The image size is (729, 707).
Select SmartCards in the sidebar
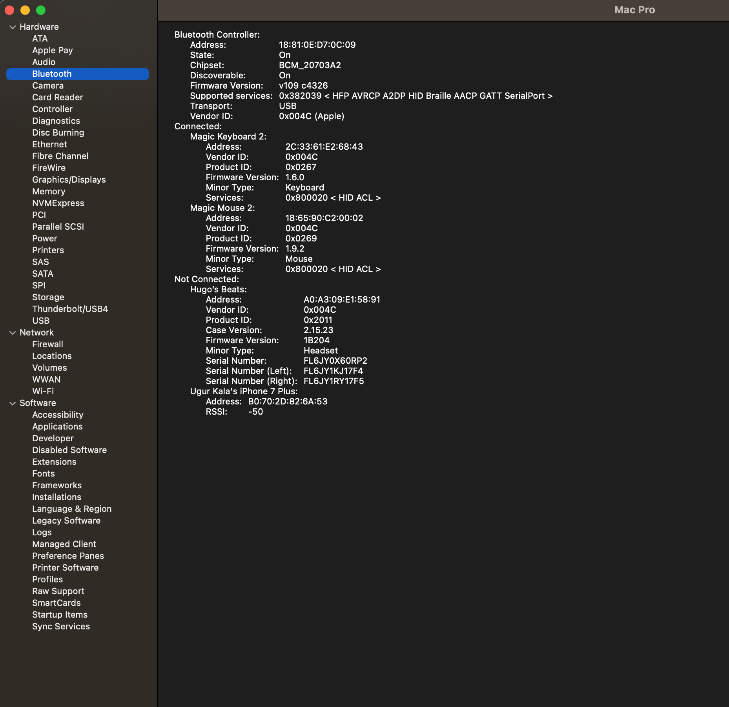56,603
